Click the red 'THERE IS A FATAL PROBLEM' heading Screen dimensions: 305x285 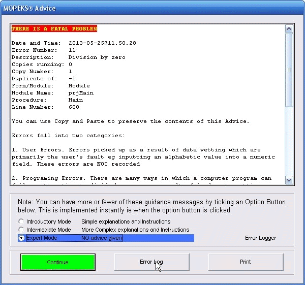pos(54,28)
